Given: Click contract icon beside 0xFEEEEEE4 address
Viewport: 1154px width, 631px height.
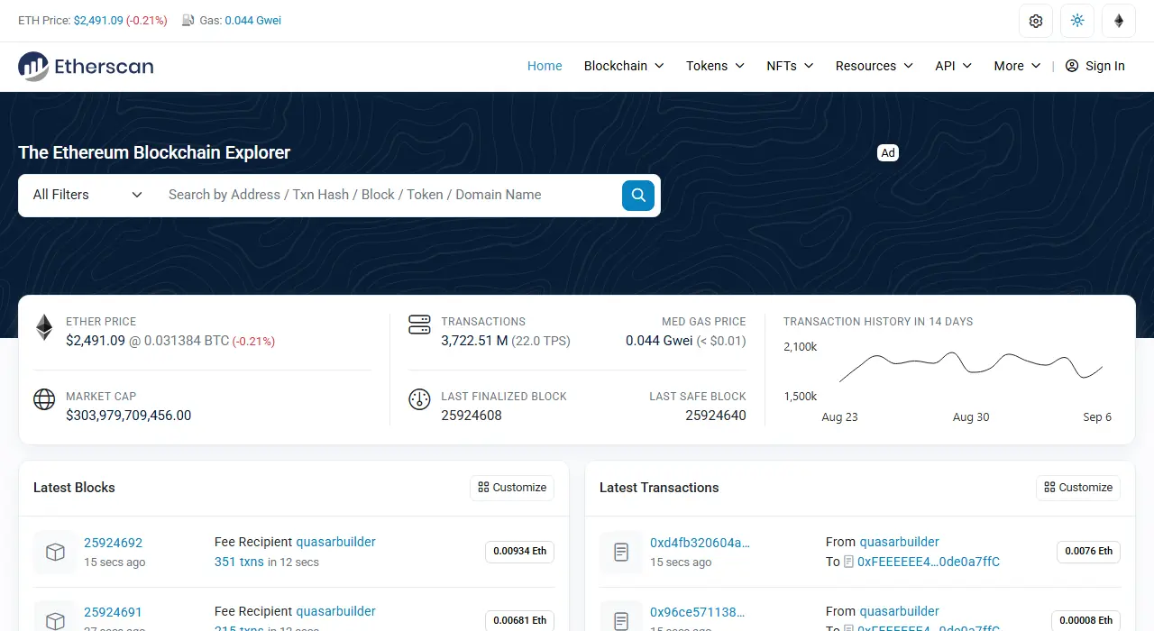Looking at the screenshot, I should (848, 562).
